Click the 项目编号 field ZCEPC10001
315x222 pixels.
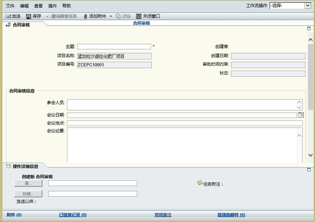114,65
